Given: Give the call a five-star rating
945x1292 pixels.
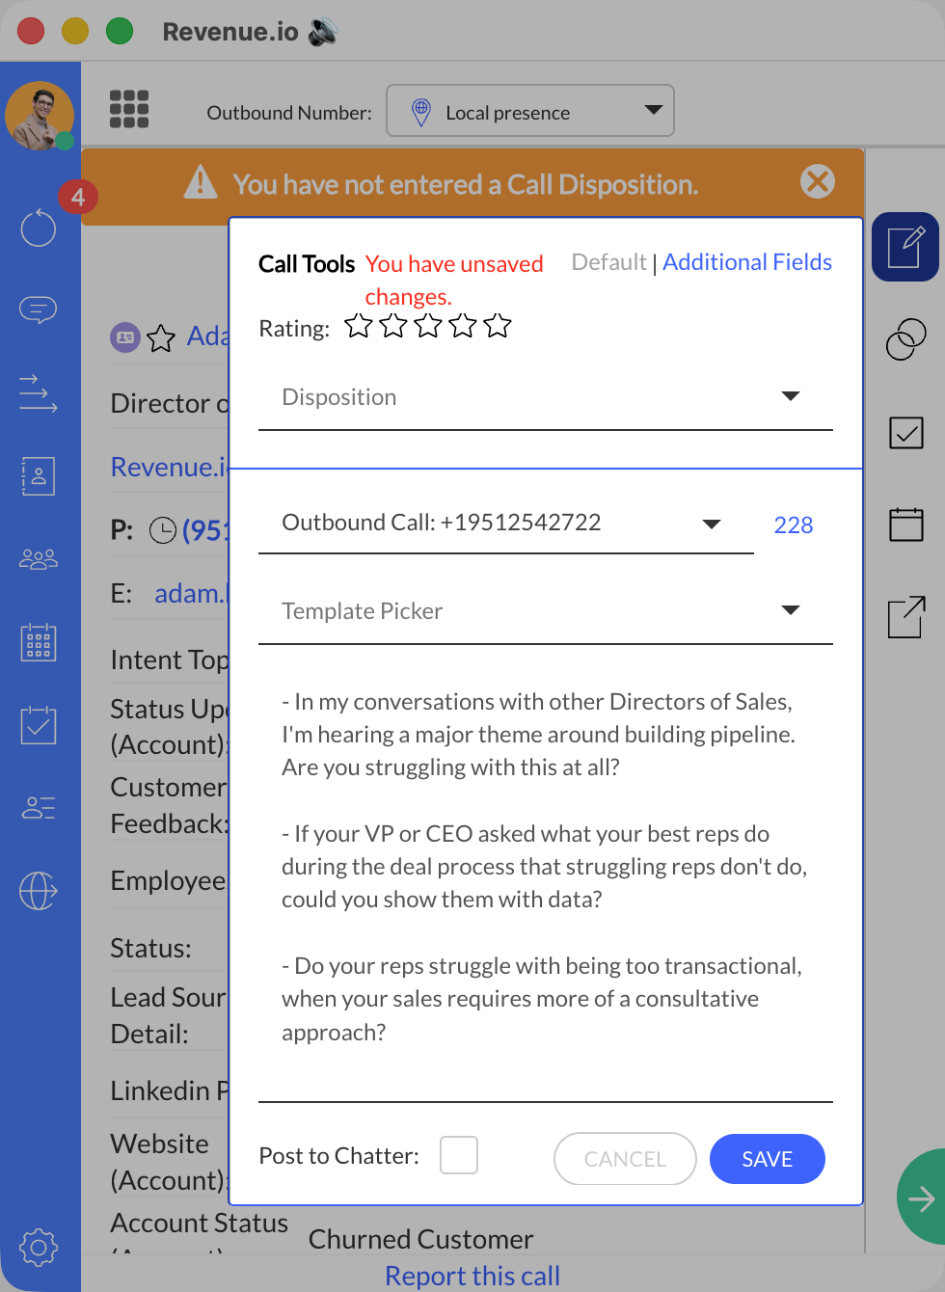Looking at the screenshot, I should 497,326.
